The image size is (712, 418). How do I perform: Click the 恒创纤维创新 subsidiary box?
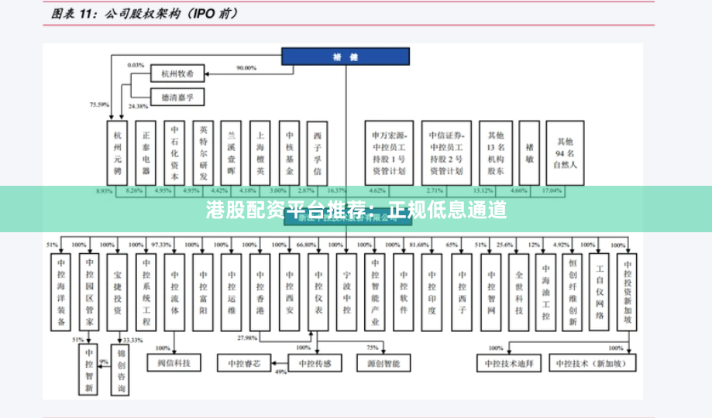573,292
